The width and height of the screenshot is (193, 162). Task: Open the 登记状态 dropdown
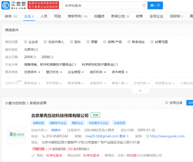(x=54, y=72)
